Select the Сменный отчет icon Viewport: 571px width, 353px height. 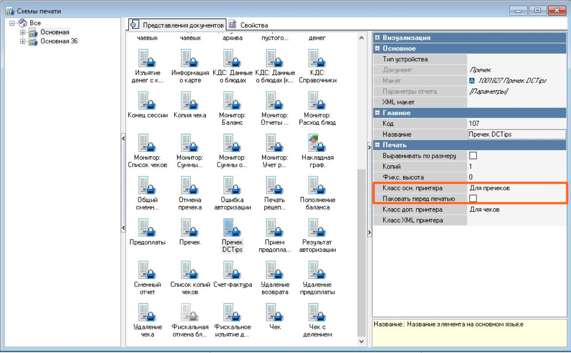(147, 270)
